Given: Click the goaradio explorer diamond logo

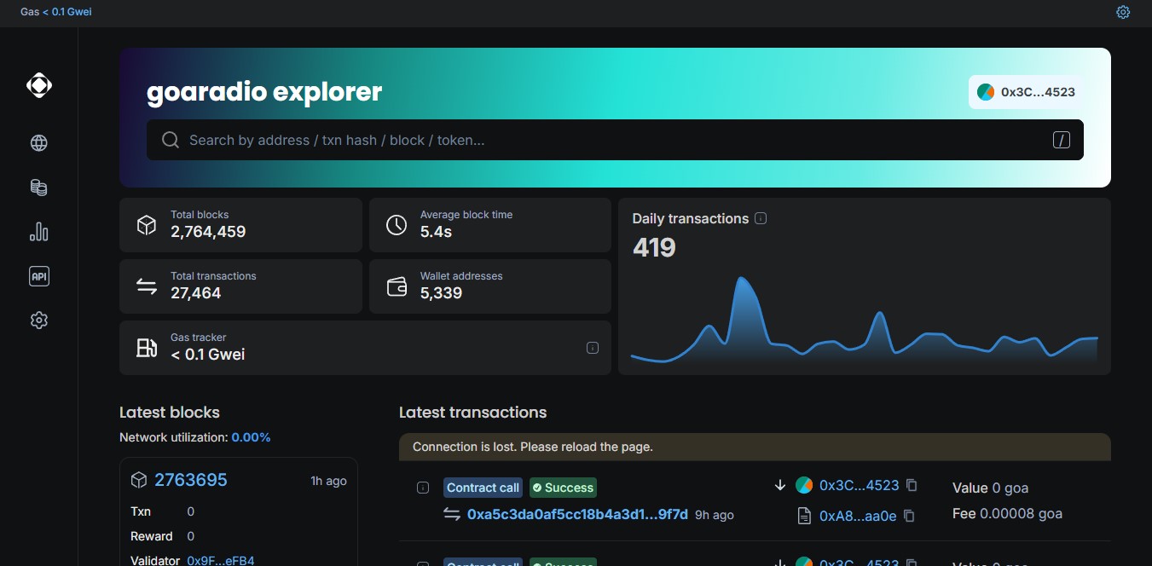Looking at the screenshot, I should click(38, 84).
